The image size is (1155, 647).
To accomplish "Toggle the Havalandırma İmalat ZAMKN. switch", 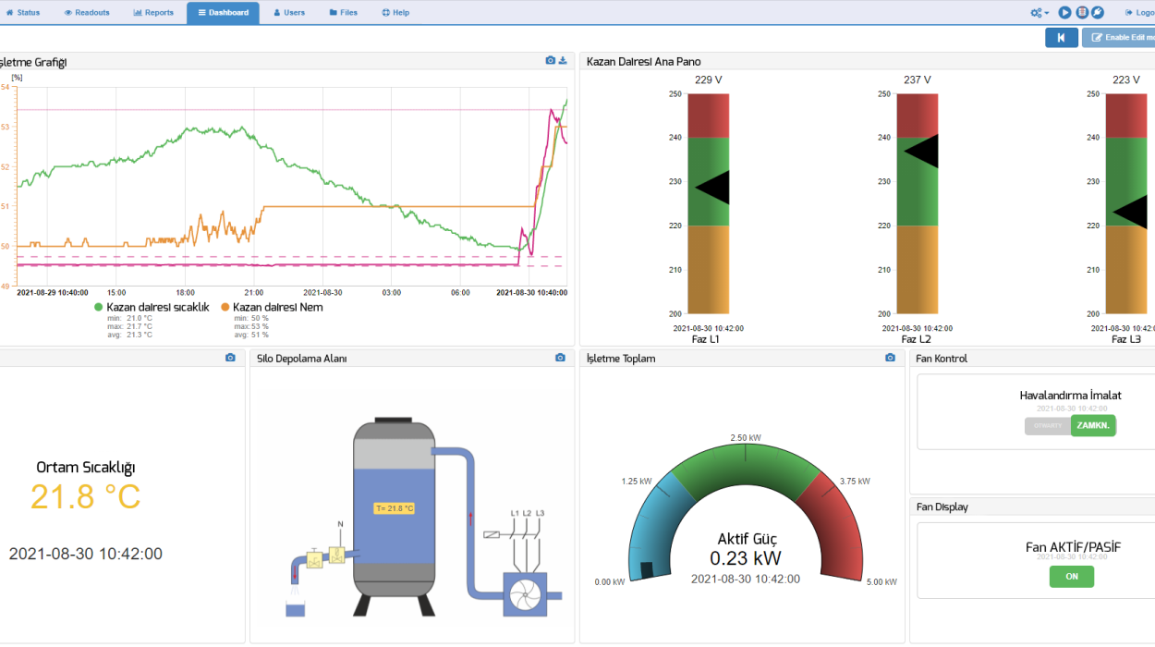I will tap(1071, 426).
